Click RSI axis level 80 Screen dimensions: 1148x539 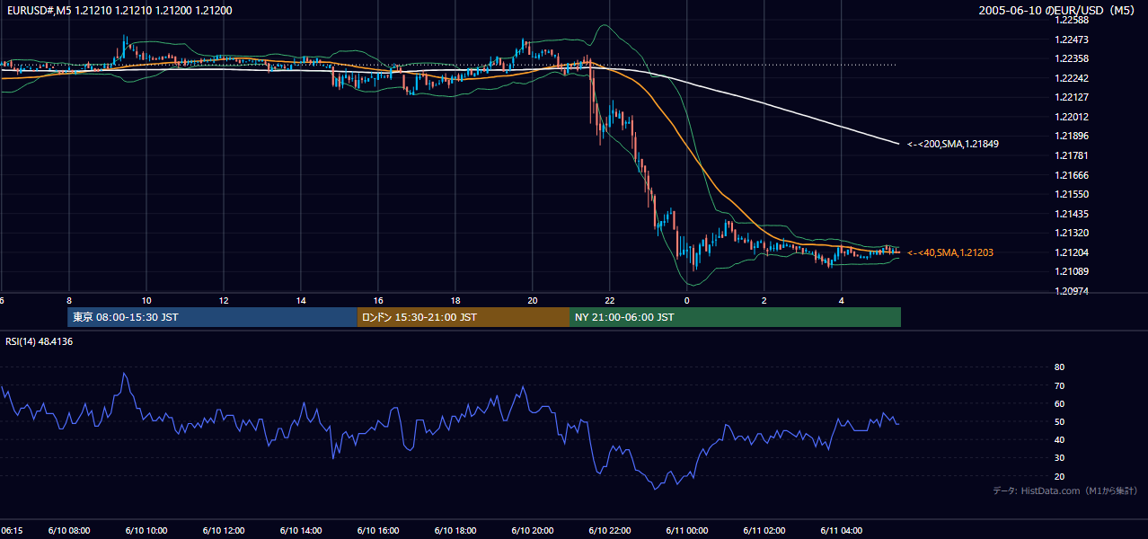(x=1059, y=367)
